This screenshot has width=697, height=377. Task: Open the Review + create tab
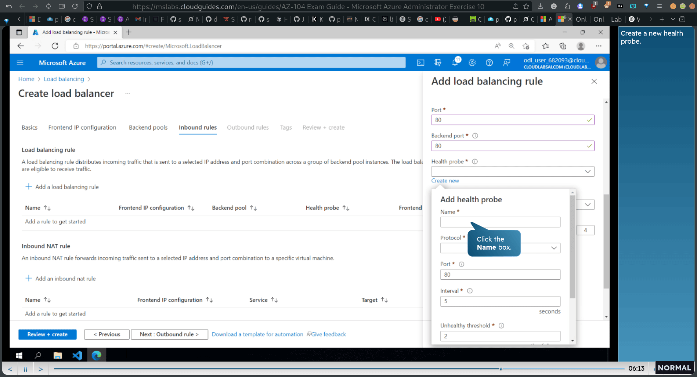(x=324, y=127)
